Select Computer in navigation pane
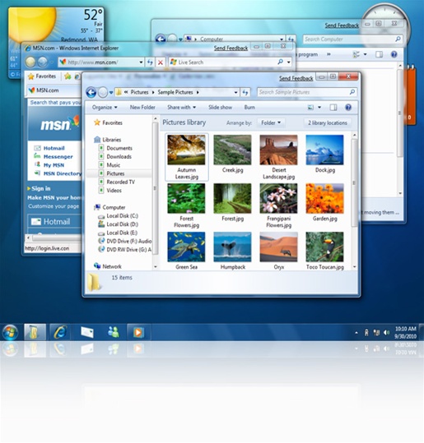 114,207
